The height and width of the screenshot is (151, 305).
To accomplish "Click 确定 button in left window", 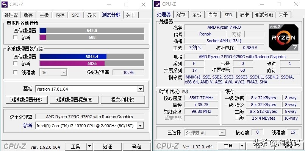I will tap(137, 146).
